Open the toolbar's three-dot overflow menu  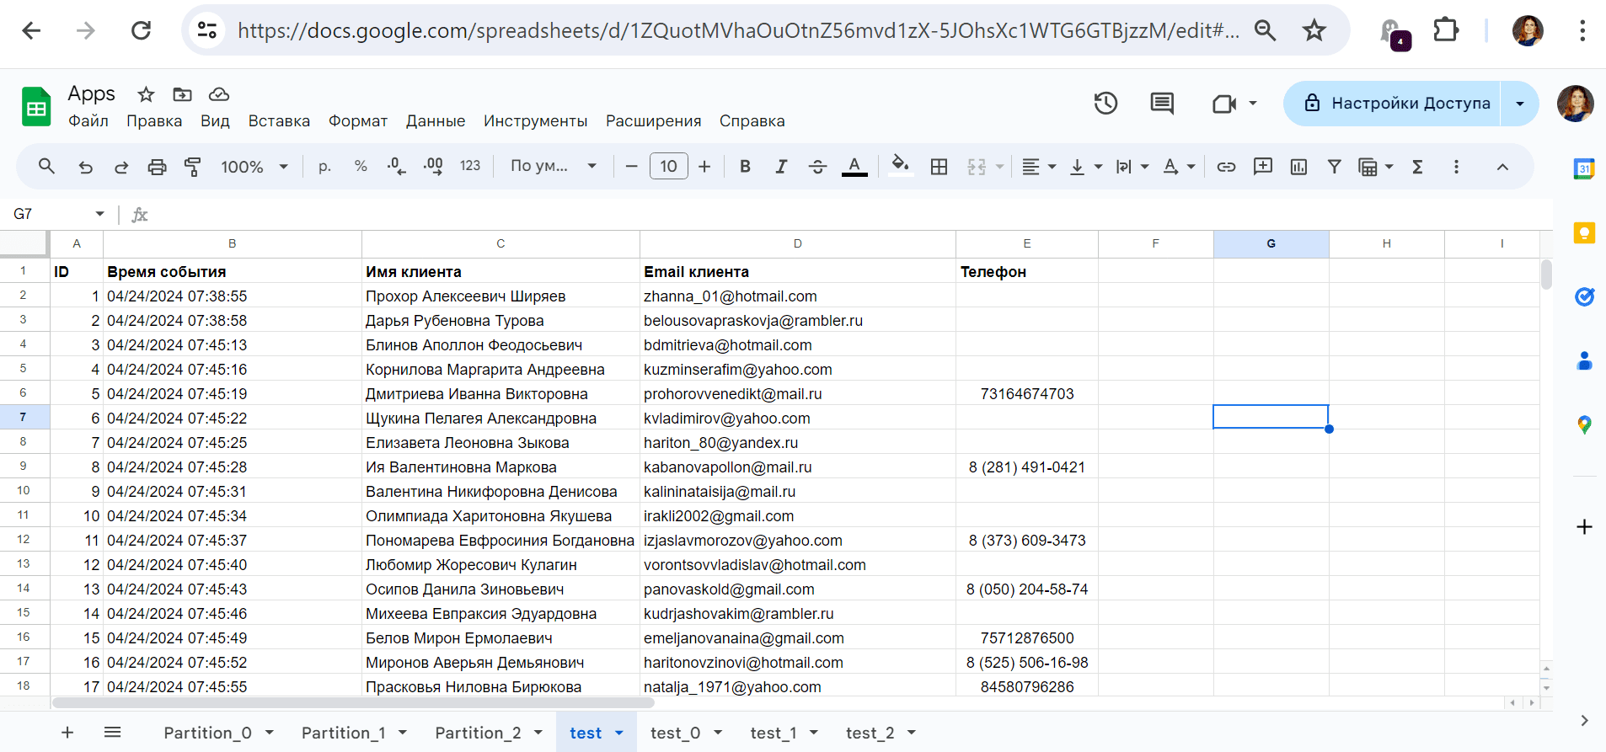[x=1456, y=167]
